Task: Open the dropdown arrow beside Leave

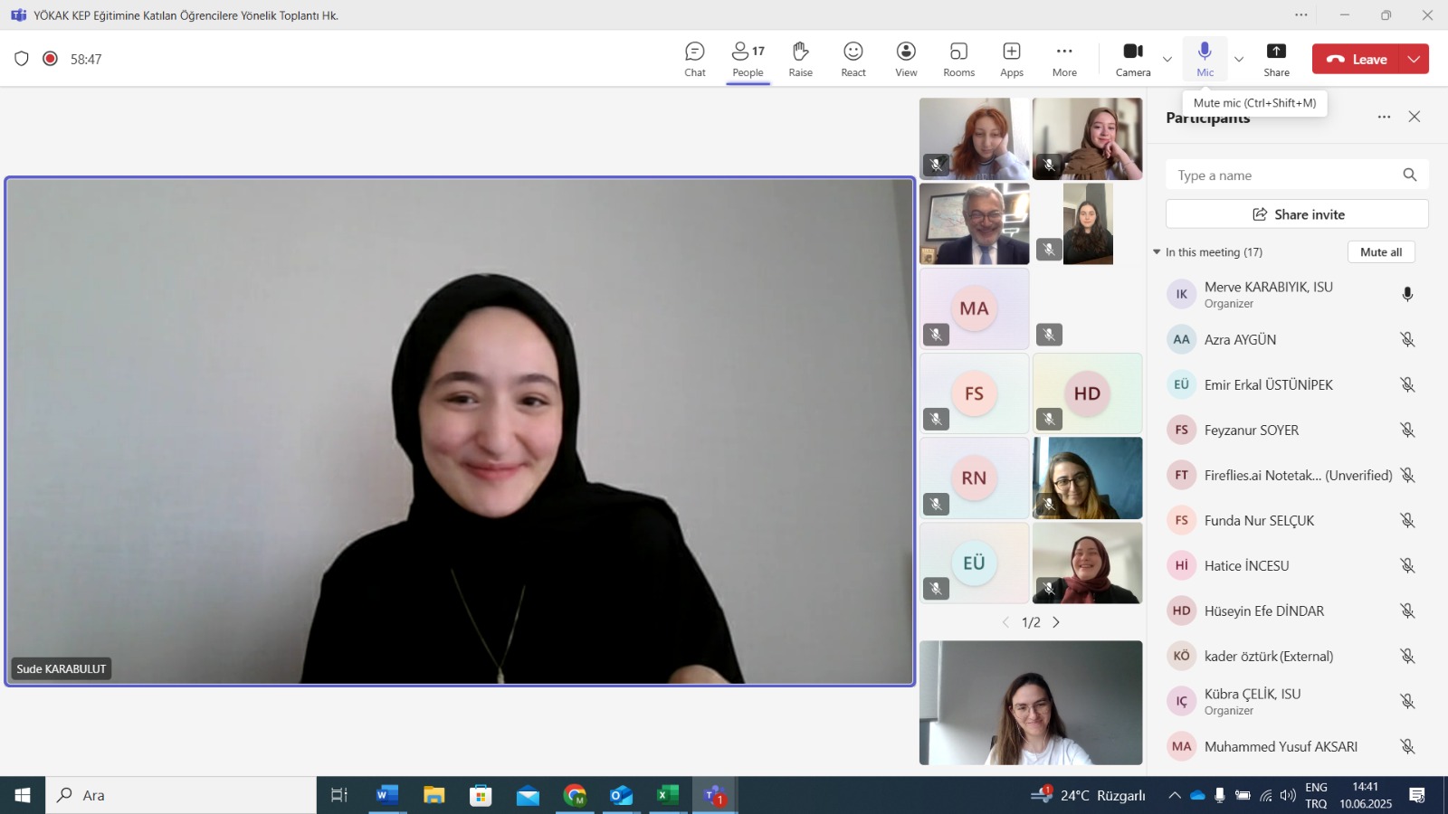Action: (1414, 60)
